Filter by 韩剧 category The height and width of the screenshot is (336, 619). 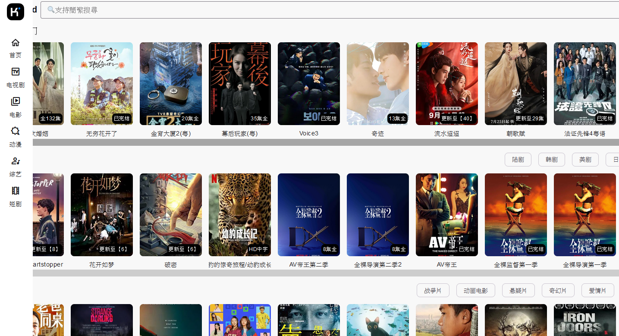(551, 160)
